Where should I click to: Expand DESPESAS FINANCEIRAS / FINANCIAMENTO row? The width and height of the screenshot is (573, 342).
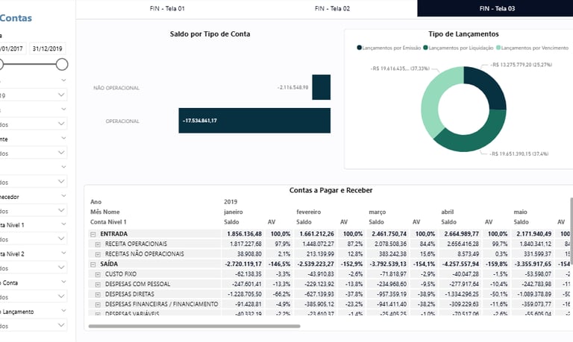tap(98, 305)
